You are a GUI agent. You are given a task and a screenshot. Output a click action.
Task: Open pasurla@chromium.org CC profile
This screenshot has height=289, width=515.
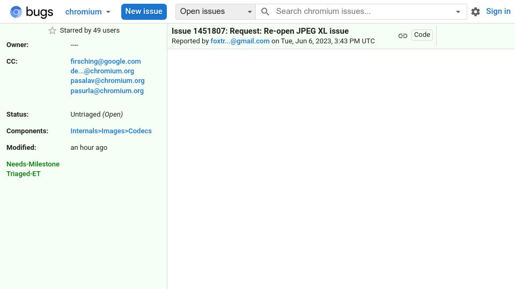107,91
